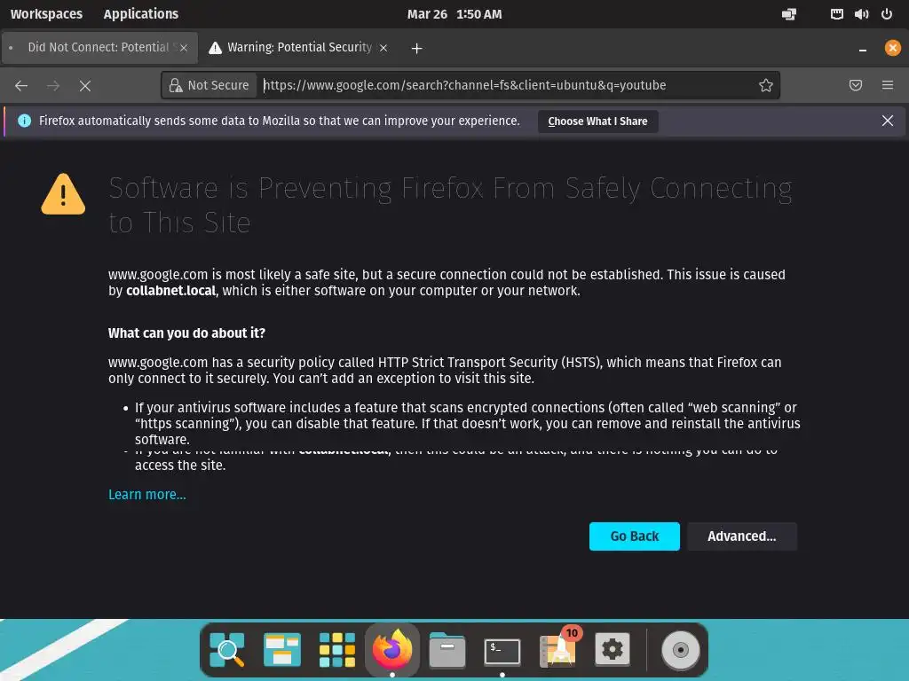The height and width of the screenshot is (681, 909).
Task: Close the 'Did Not Connect' tab
Action: [184, 48]
